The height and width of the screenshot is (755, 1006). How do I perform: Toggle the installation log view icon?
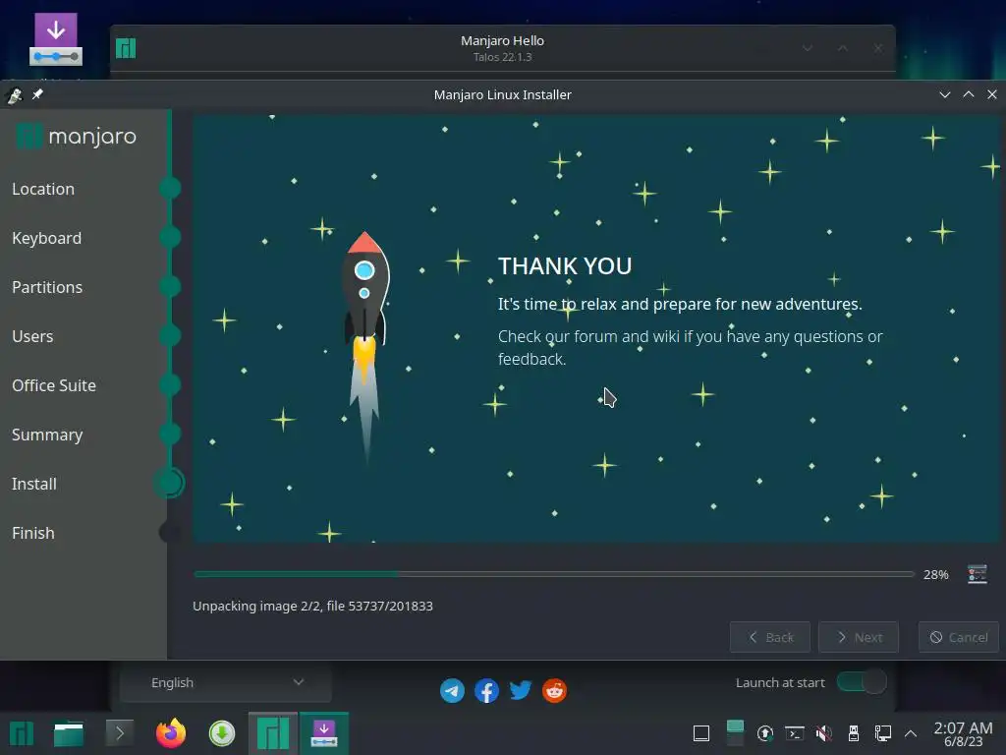pos(978,574)
